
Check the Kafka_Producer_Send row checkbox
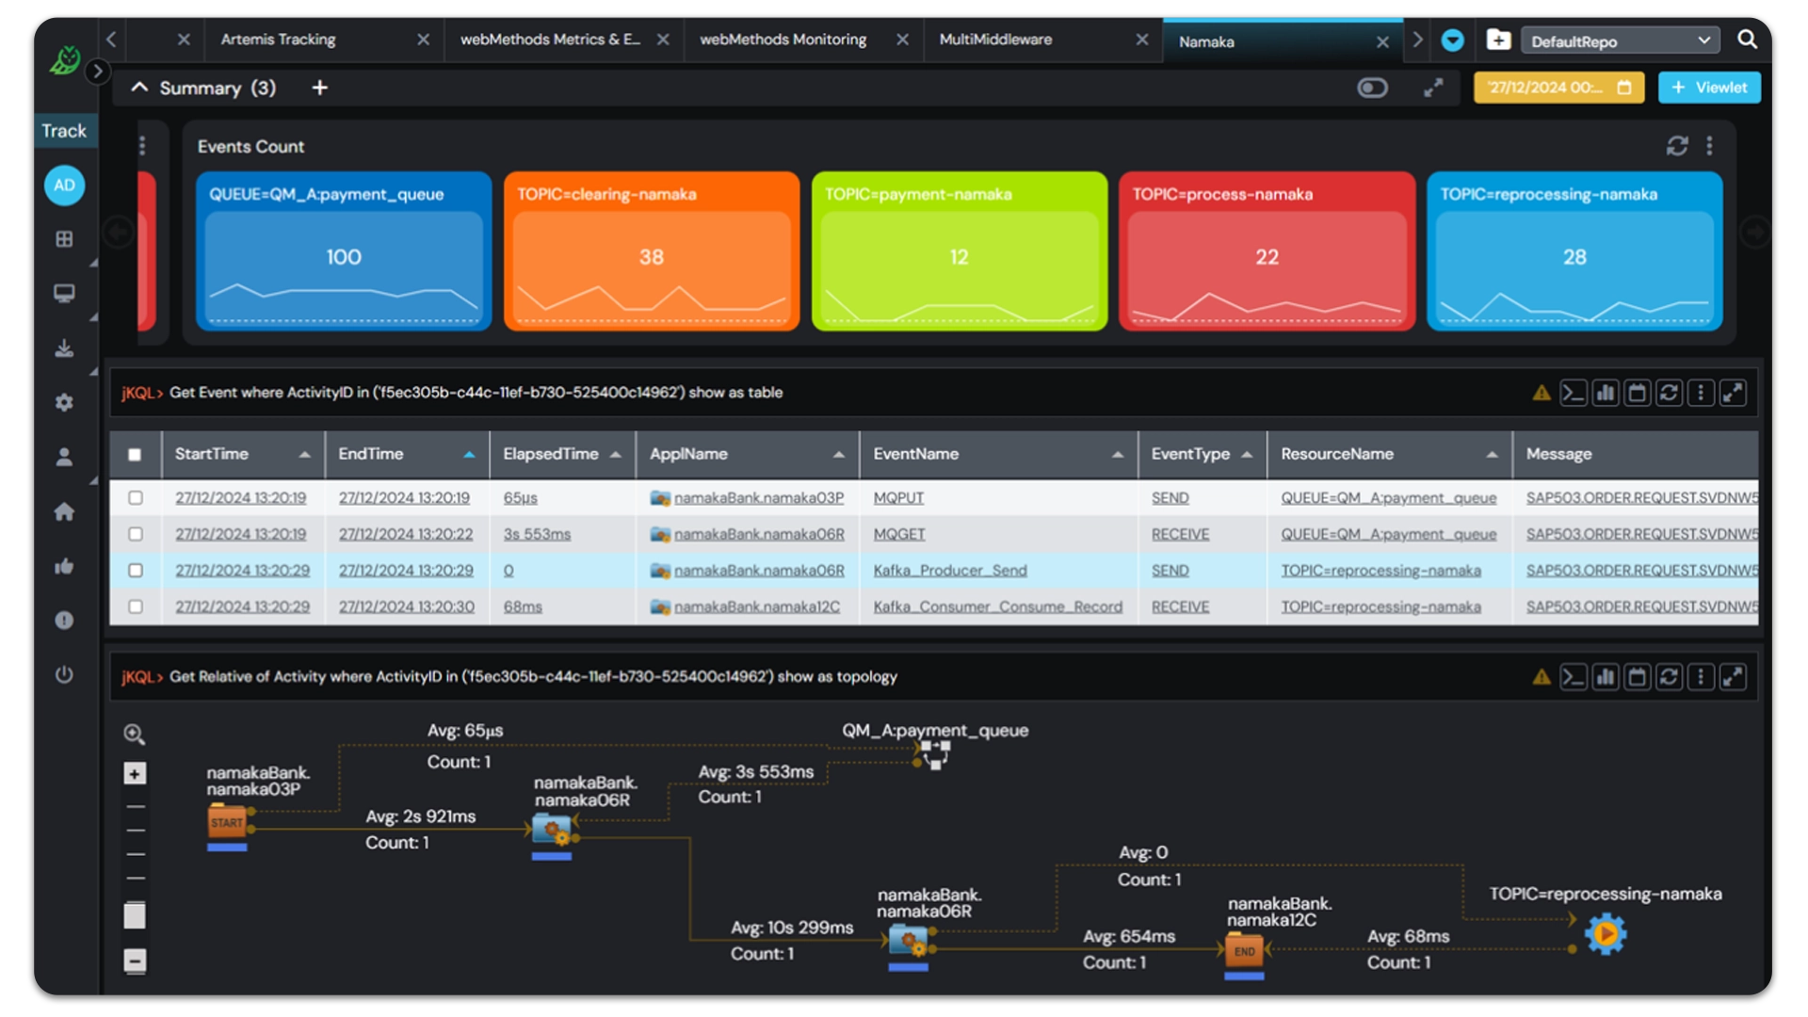pos(136,571)
